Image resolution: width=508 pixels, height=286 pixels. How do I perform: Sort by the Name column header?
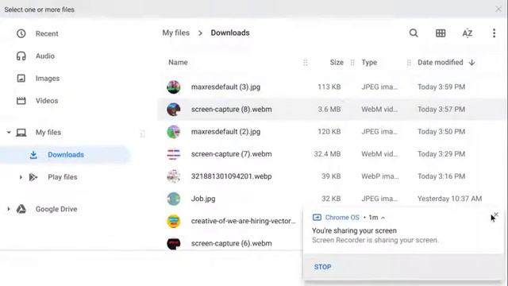[178, 62]
